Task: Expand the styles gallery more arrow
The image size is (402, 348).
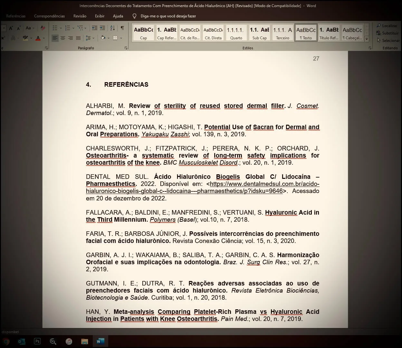Action: coord(367,39)
